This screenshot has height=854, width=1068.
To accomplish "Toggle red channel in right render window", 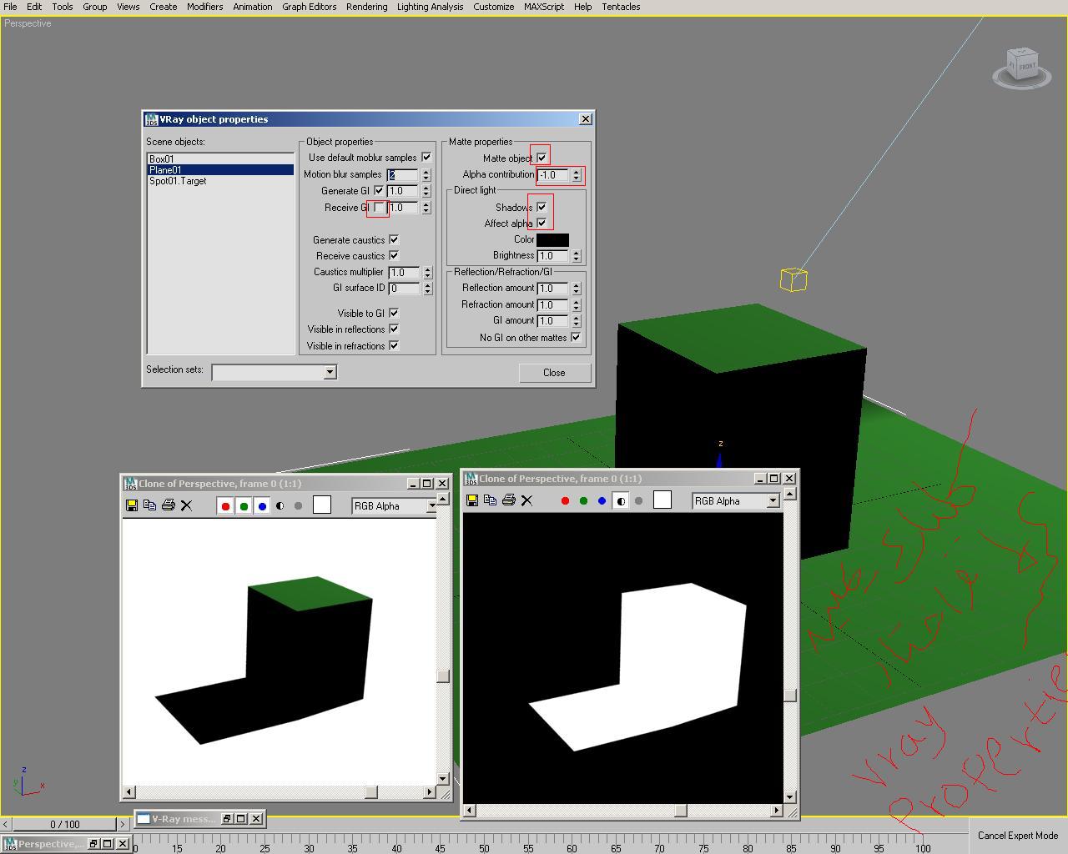I will tap(565, 501).
